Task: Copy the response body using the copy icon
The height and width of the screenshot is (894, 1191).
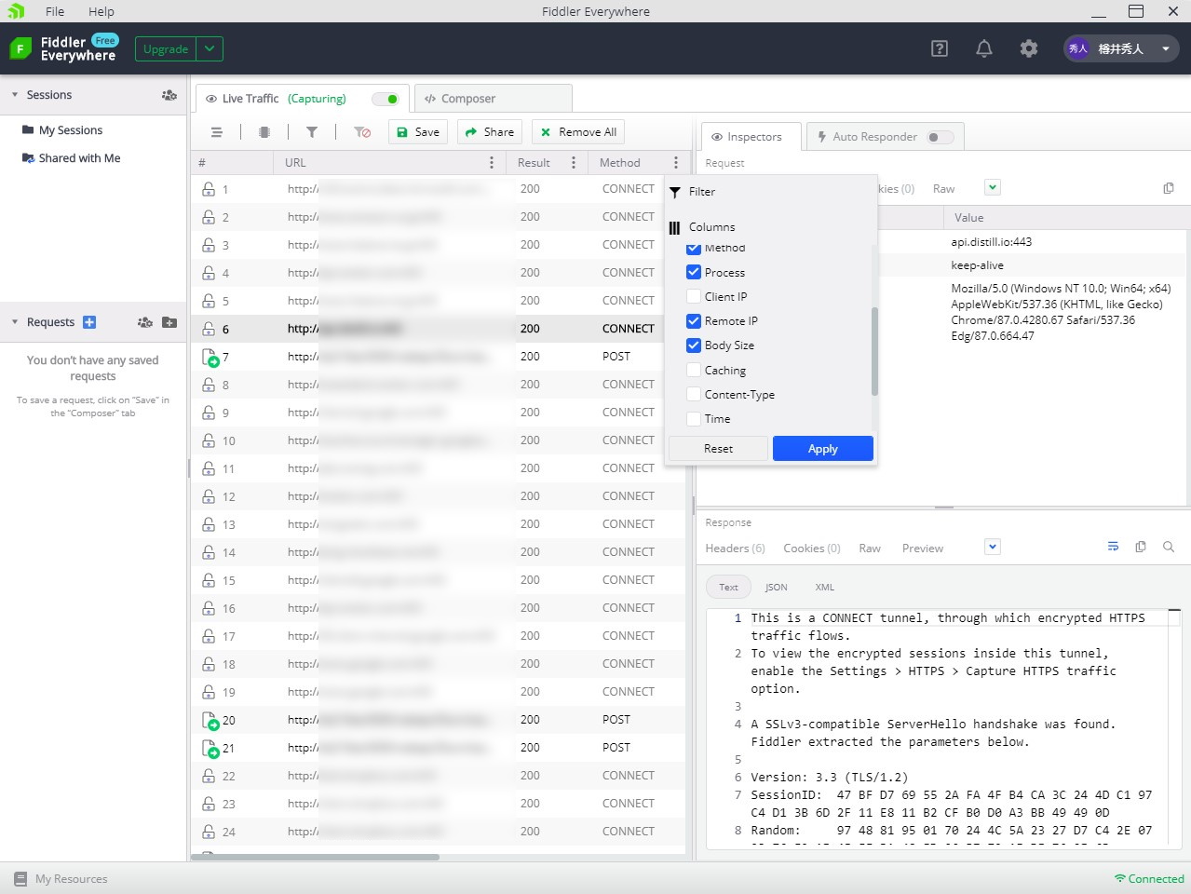Action: coord(1141,547)
